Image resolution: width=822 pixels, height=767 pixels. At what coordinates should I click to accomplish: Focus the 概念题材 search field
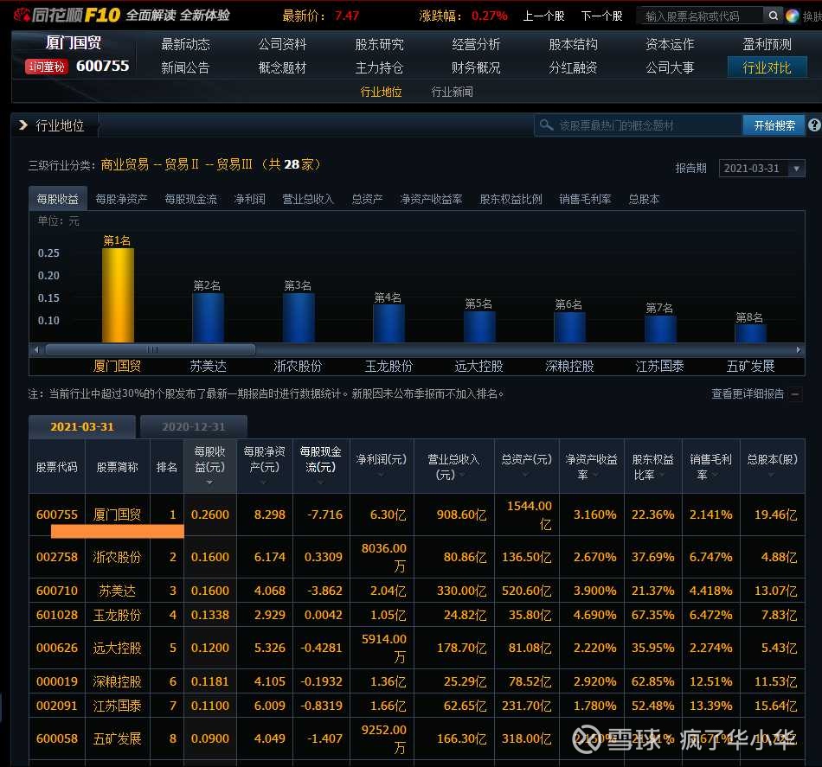[638, 125]
